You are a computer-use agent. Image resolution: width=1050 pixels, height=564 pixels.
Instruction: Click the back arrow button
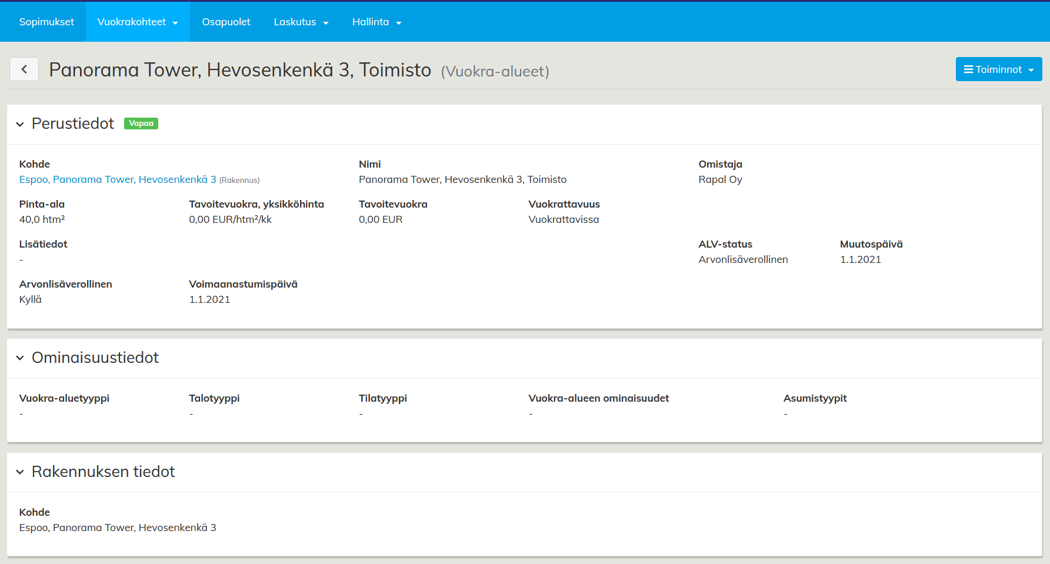(24, 69)
